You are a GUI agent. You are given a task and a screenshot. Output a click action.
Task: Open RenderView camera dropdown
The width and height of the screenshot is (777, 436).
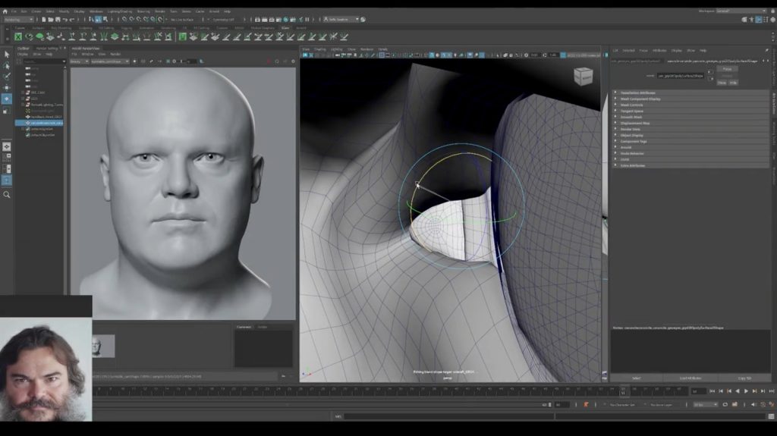click(110, 61)
